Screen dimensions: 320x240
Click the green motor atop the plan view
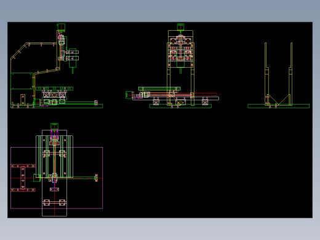click(54, 126)
